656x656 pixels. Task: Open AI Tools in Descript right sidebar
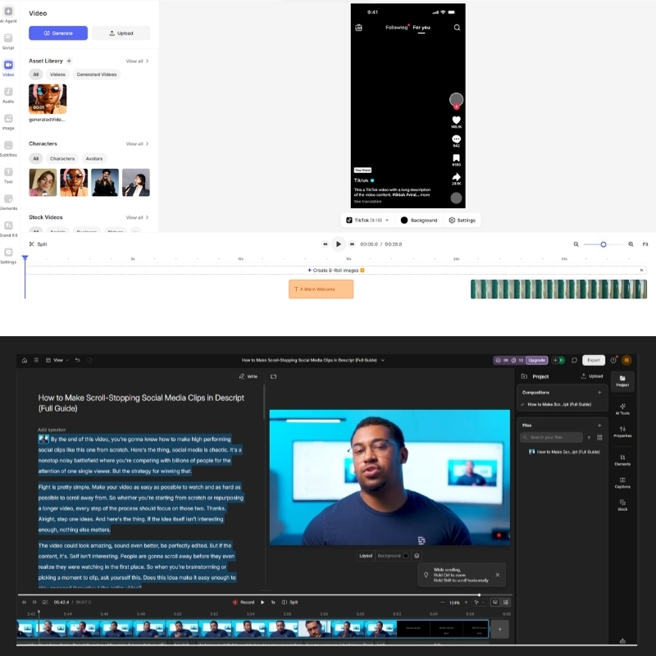(622, 408)
